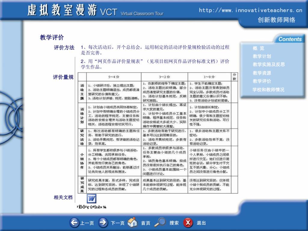Viewport: 308px width, 231px height.
Task: Click the 活动计划 1~0分 cell starting 计划由组长制定
Action: [209, 115]
